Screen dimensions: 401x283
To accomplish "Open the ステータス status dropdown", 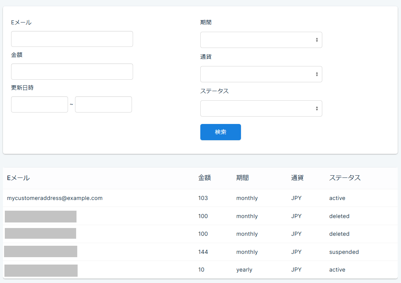I will coord(261,108).
